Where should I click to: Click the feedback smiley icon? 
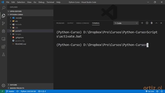pos(157,91)
